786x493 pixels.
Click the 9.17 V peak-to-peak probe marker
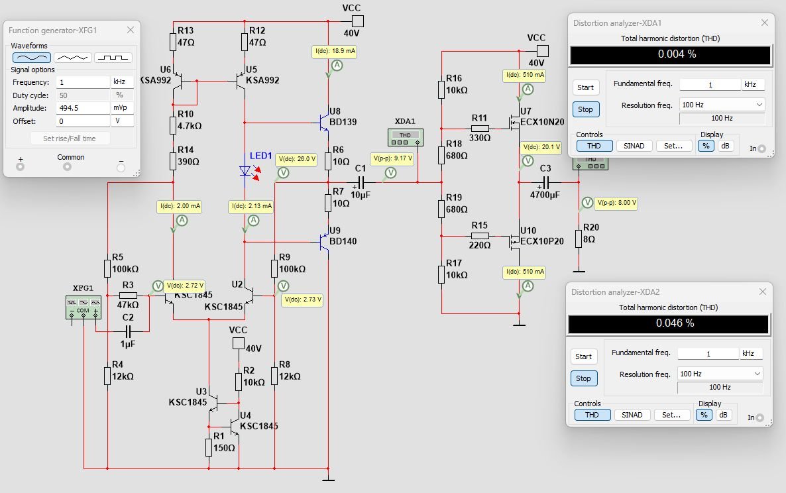click(390, 173)
